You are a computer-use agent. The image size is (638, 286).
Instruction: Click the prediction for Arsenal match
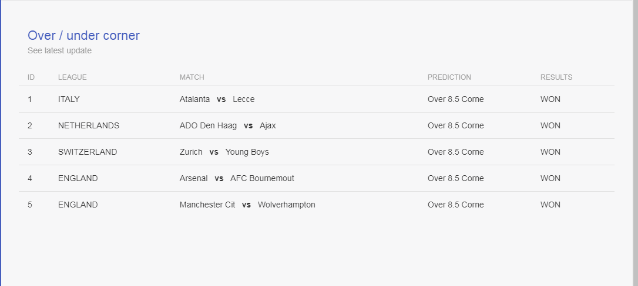tap(456, 178)
